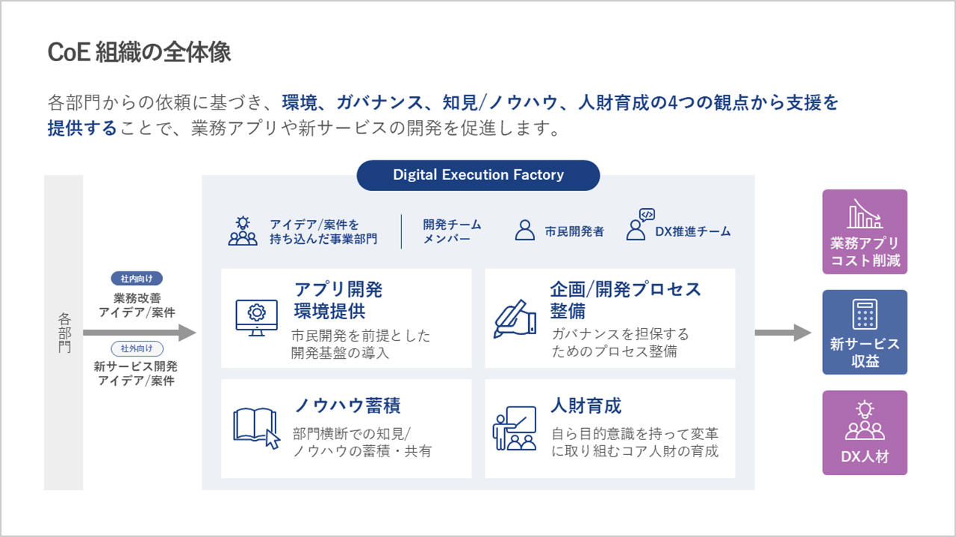Select the 社内向け tag
Image resolution: width=956 pixels, height=537 pixels.
pyautogui.click(x=137, y=279)
